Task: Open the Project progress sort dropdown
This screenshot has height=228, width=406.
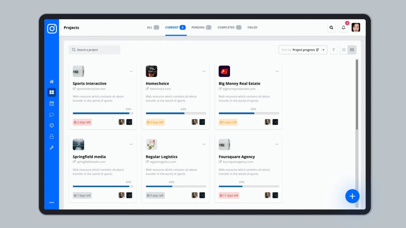Action: (x=303, y=50)
